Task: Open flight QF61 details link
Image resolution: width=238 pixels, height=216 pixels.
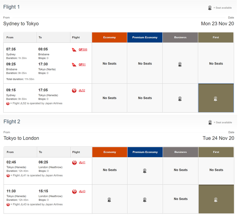Action: click(x=82, y=65)
